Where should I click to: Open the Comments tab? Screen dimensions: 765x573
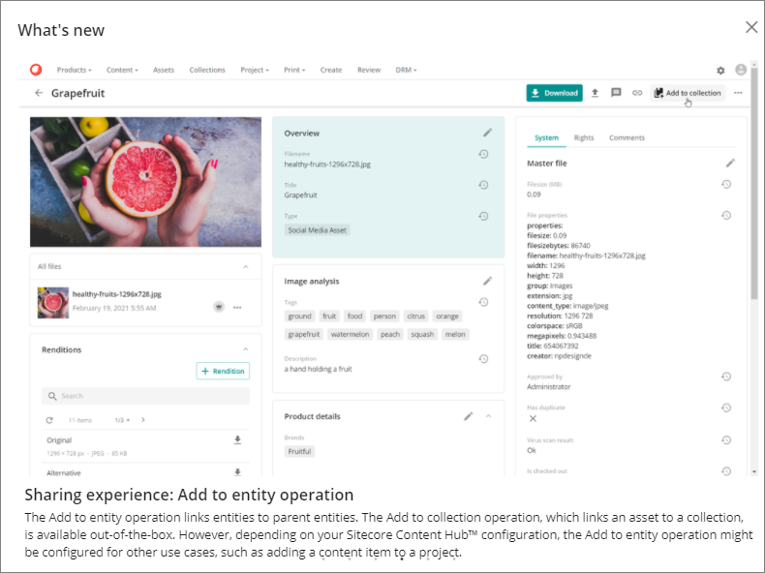click(x=627, y=137)
